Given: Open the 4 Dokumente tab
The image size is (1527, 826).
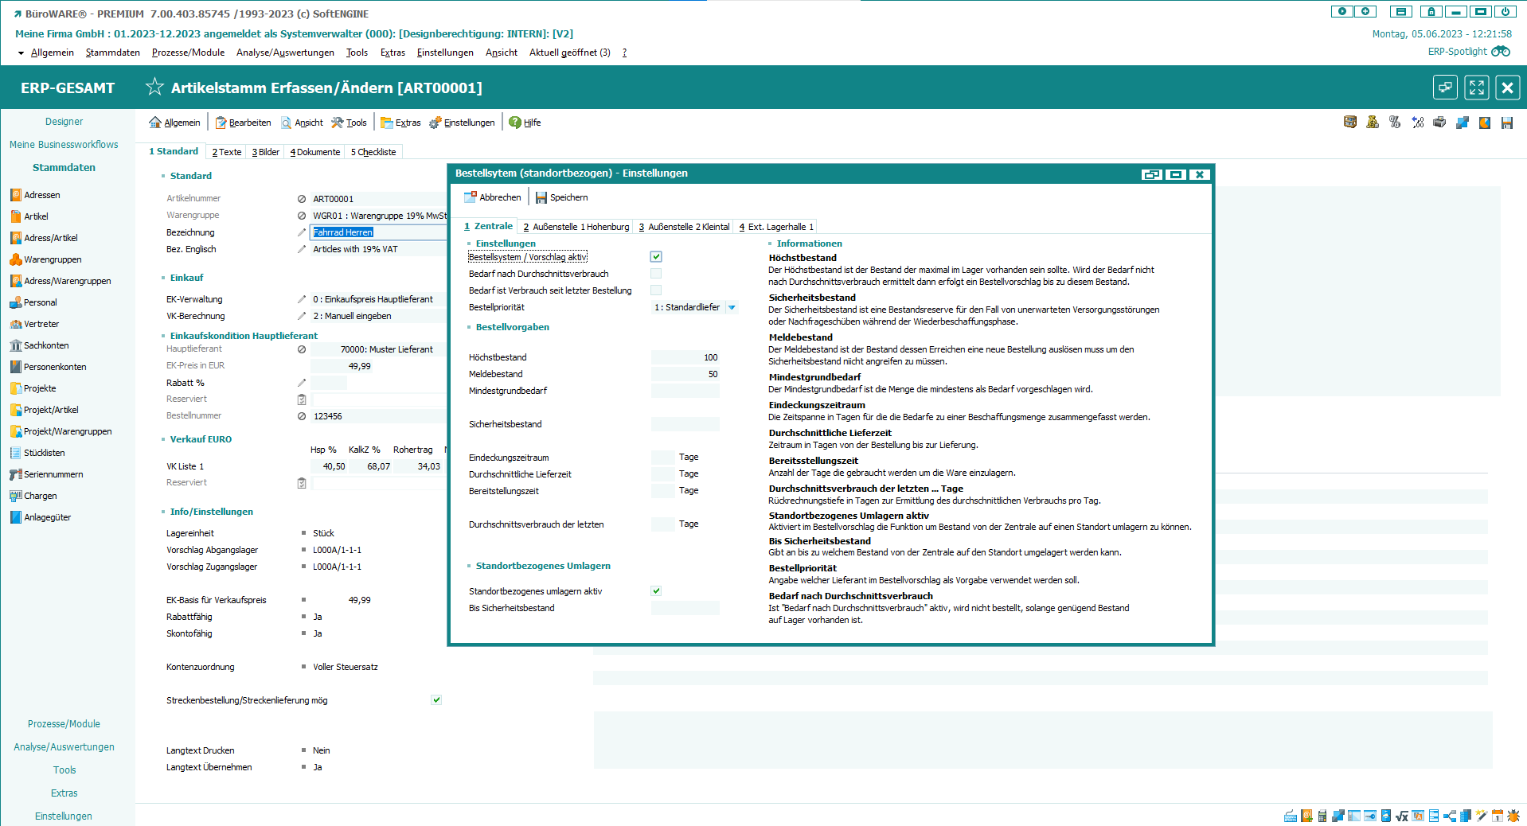Looking at the screenshot, I should point(315,152).
